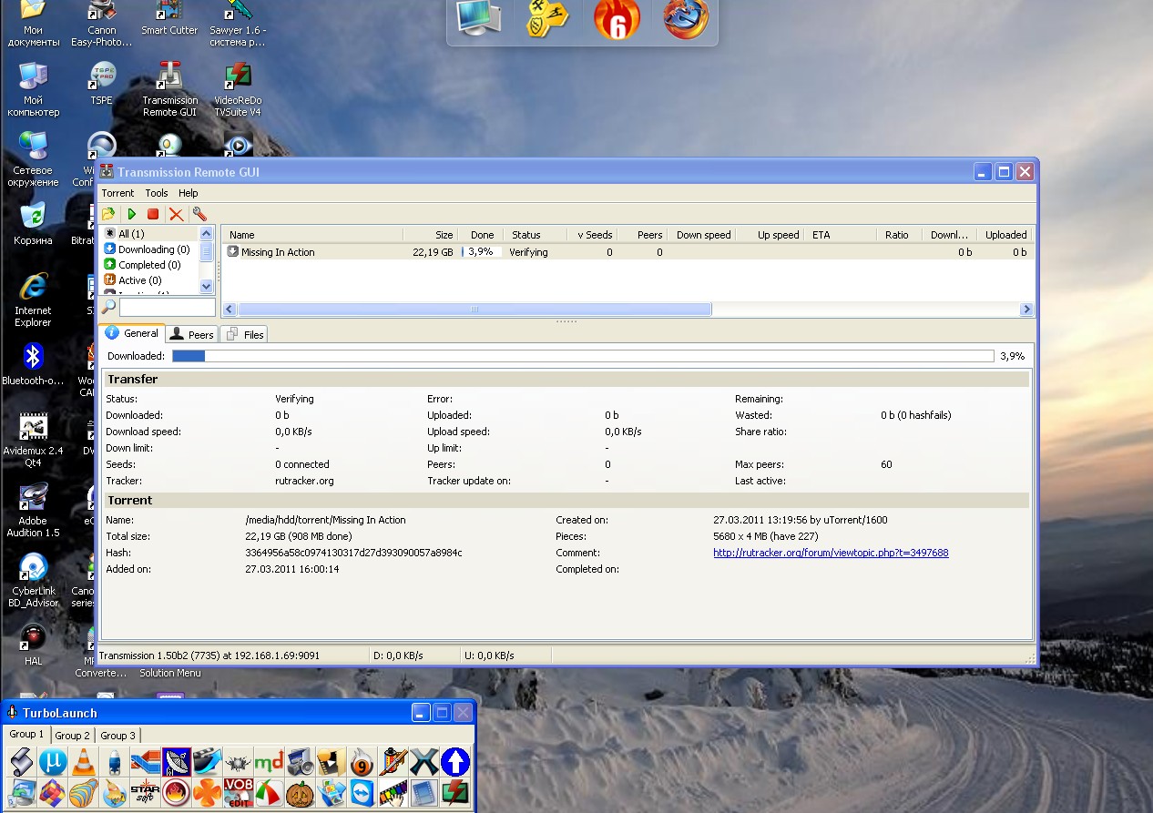This screenshot has width=1153, height=813.
Task: Open flame number 6 icon in top dock
Action: click(x=617, y=18)
